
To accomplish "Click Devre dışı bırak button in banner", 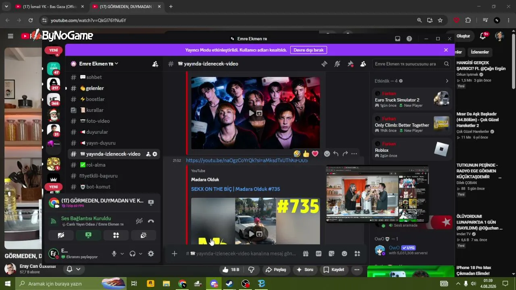I will pos(308,50).
